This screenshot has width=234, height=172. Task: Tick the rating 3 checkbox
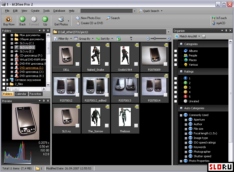pyautogui.click(x=176, y=88)
